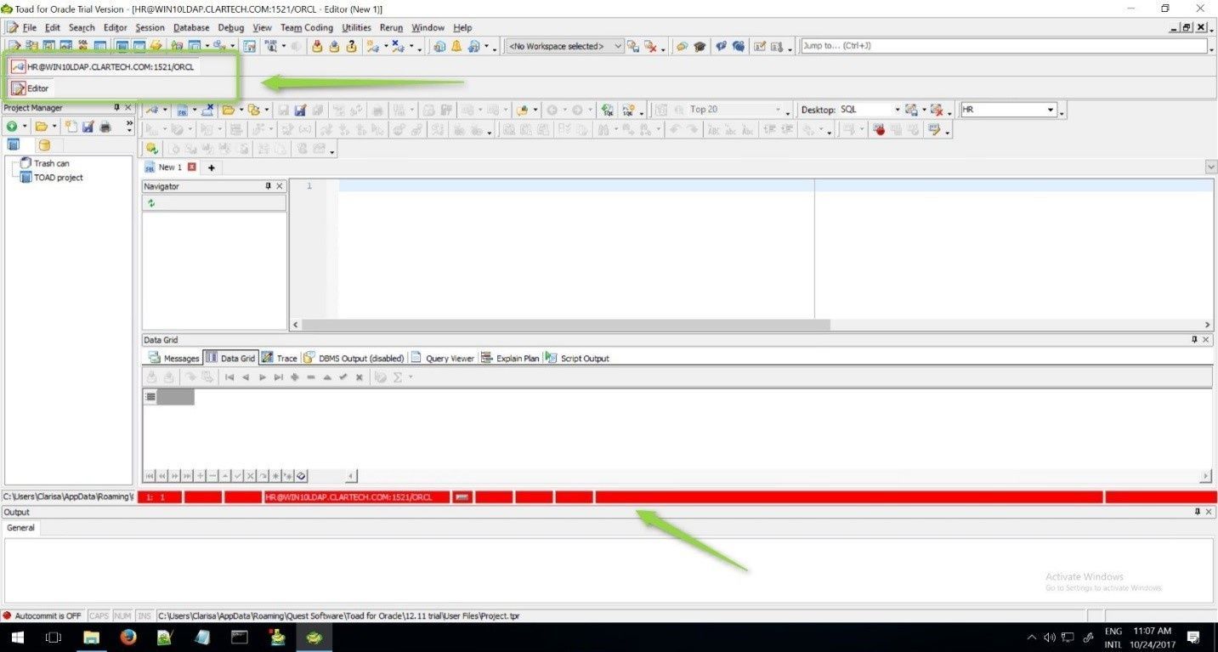Click the yellow-green gear icon on third editor toolbar row
This screenshot has width=1218, height=652.
tap(151, 149)
